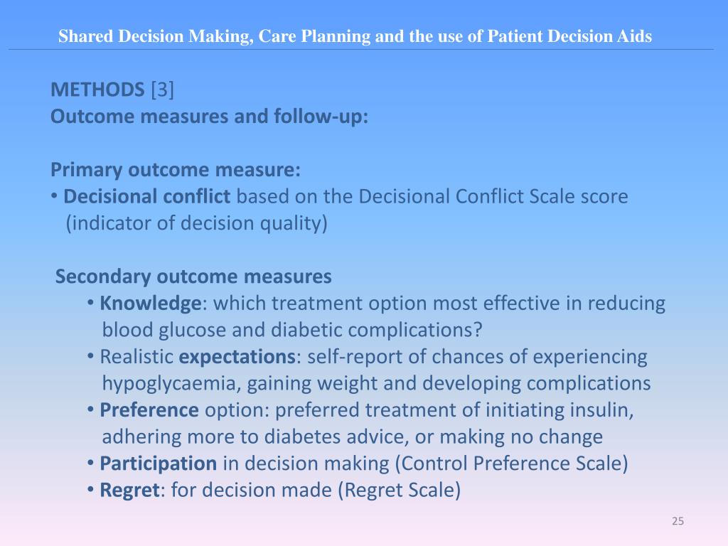Select 'Secondary outcome measures' heading
Viewport: 728px width, 546px height.
pyautogui.click(x=193, y=277)
